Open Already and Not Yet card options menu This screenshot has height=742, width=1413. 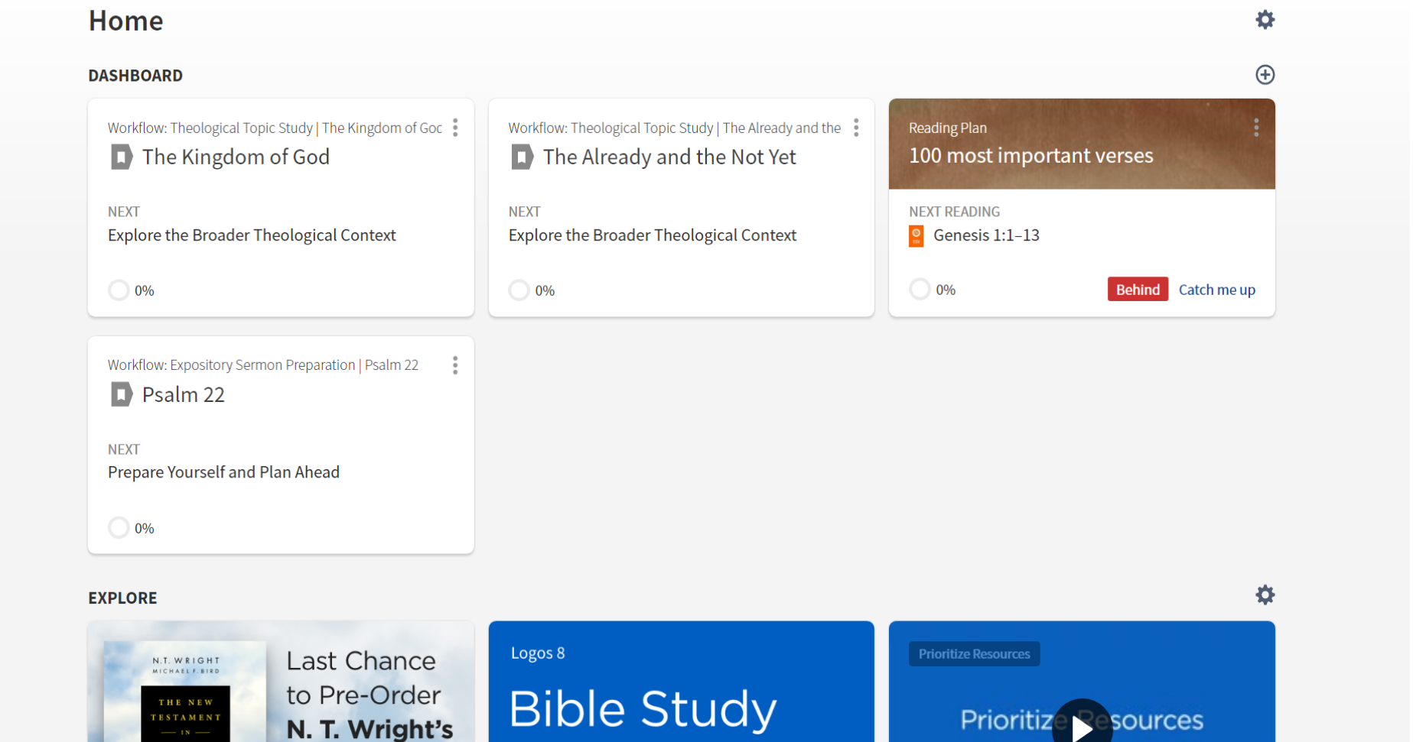point(856,128)
